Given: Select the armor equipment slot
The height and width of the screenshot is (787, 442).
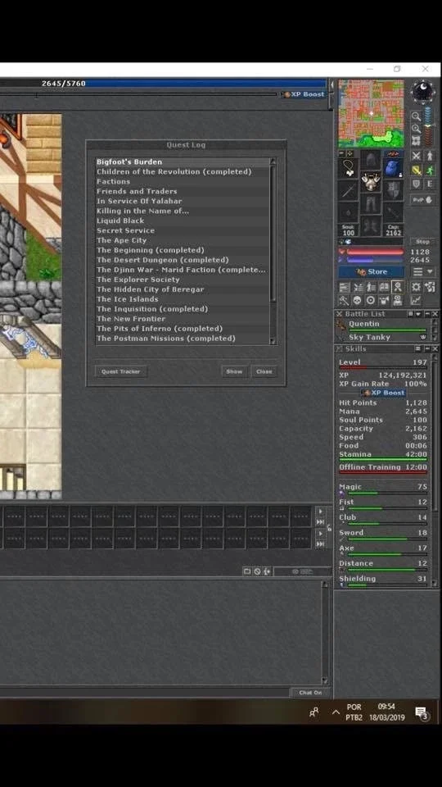Looking at the screenshot, I should pos(371,181).
